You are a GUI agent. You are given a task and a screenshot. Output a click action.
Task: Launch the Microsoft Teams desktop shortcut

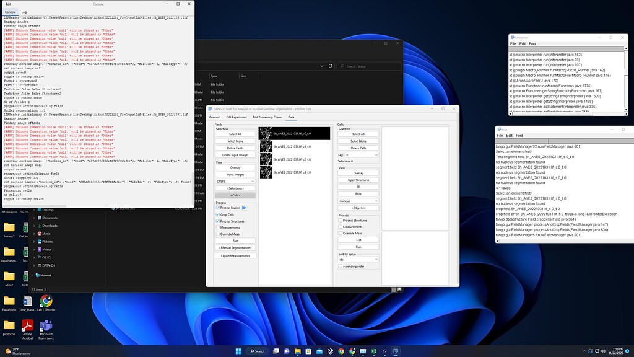[x=46, y=329]
